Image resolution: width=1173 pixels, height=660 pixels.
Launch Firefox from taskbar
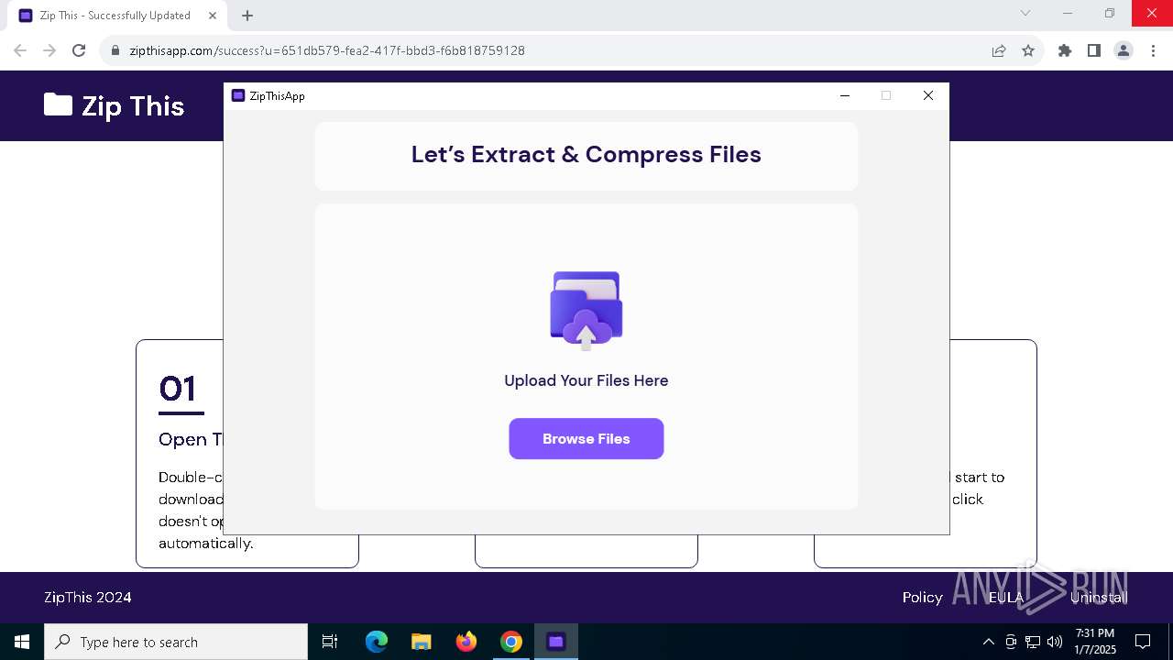466,642
